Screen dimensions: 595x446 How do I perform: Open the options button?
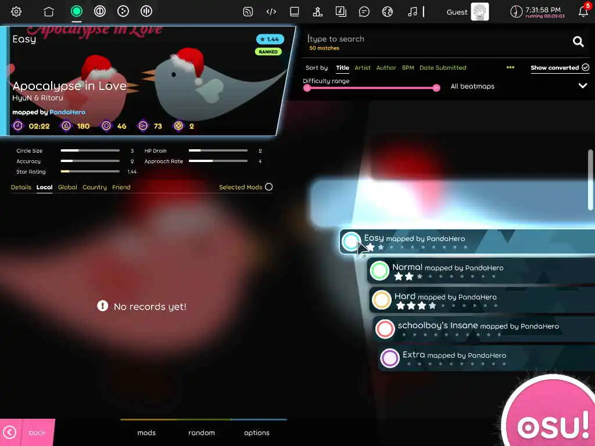[x=256, y=432]
